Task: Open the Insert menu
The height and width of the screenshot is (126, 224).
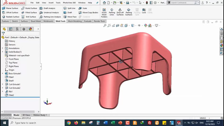Action: (51, 3)
